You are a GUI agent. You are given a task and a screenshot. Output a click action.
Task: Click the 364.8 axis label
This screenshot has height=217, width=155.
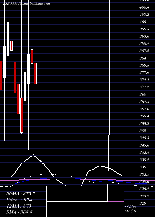click(x=144, y=102)
